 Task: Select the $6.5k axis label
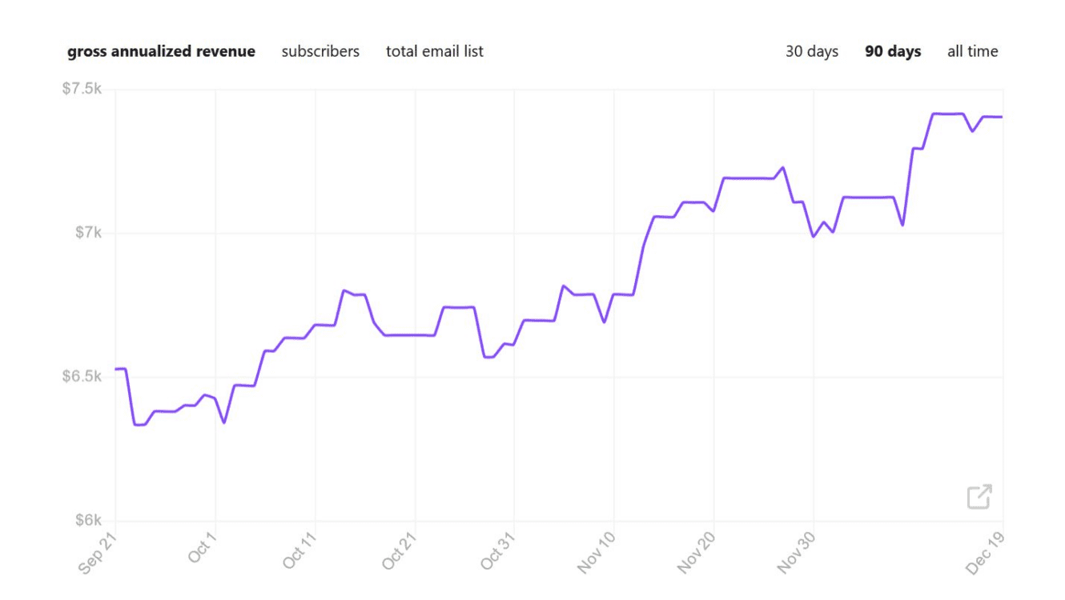pyautogui.click(x=82, y=376)
